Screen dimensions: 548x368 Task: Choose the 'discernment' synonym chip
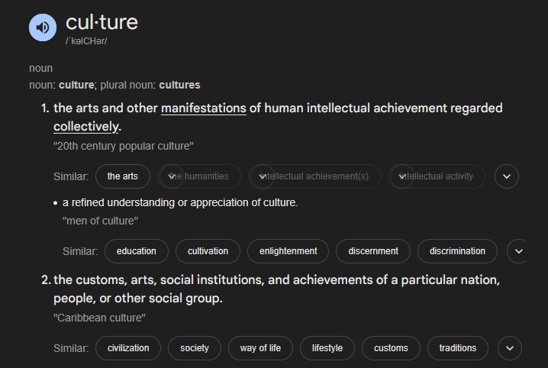[373, 251]
